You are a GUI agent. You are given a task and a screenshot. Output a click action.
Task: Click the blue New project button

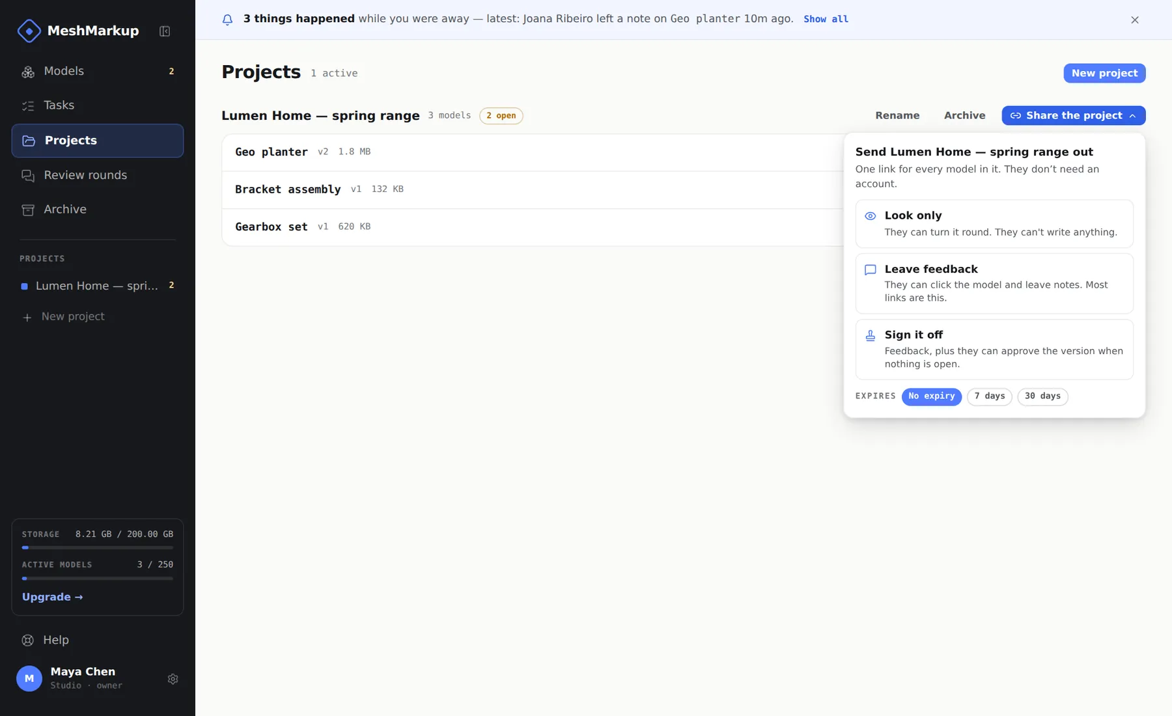[1104, 74]
